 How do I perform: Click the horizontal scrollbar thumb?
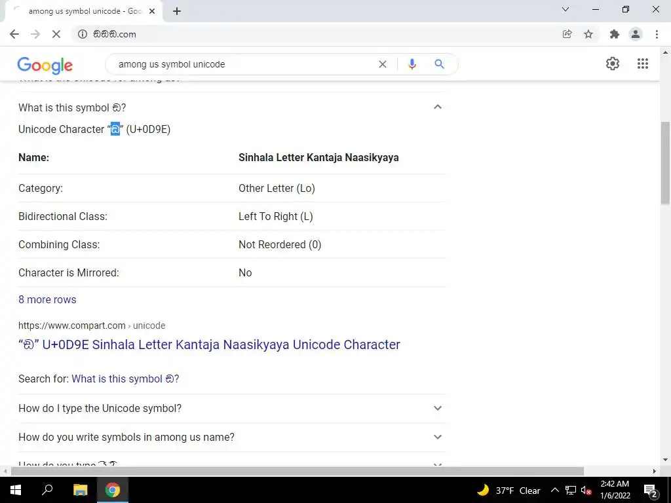point(297,471)
